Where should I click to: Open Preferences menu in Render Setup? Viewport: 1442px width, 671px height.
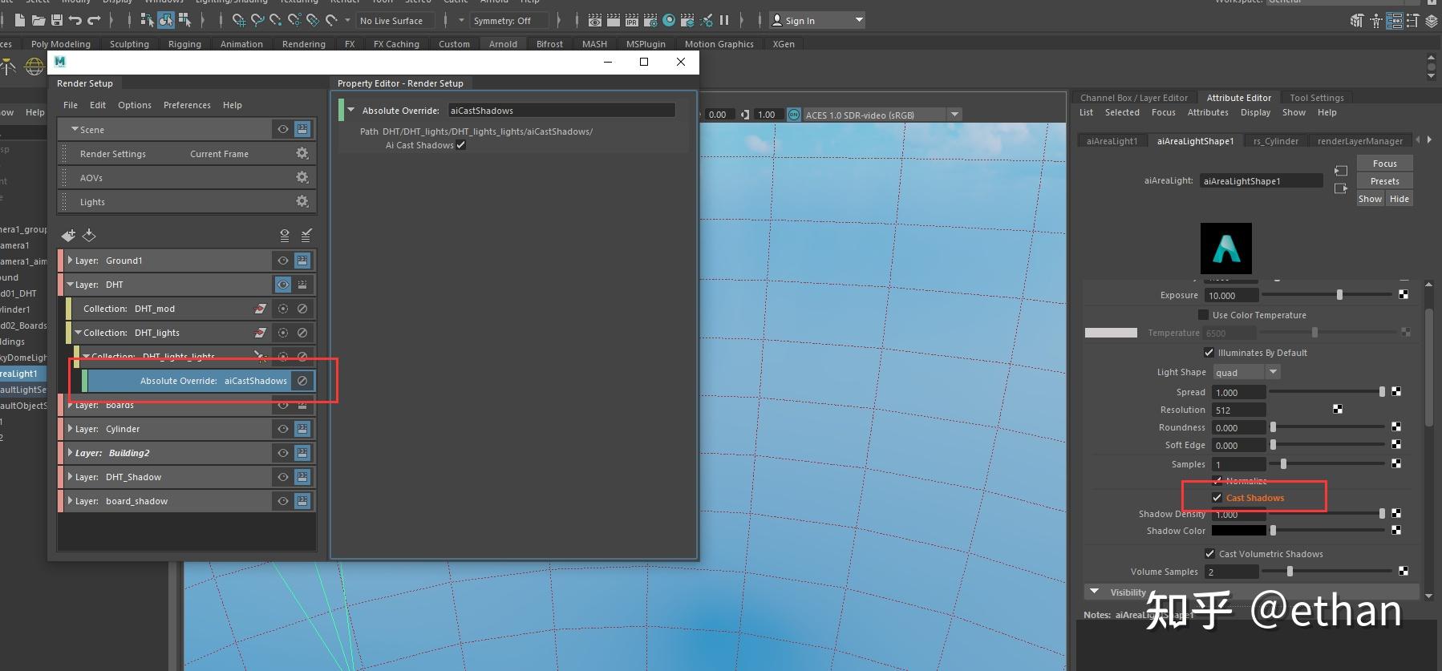coord(187,105)
